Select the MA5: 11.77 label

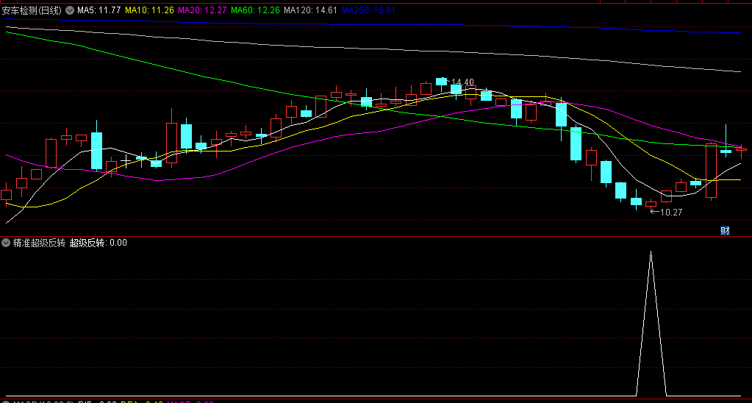99,10
